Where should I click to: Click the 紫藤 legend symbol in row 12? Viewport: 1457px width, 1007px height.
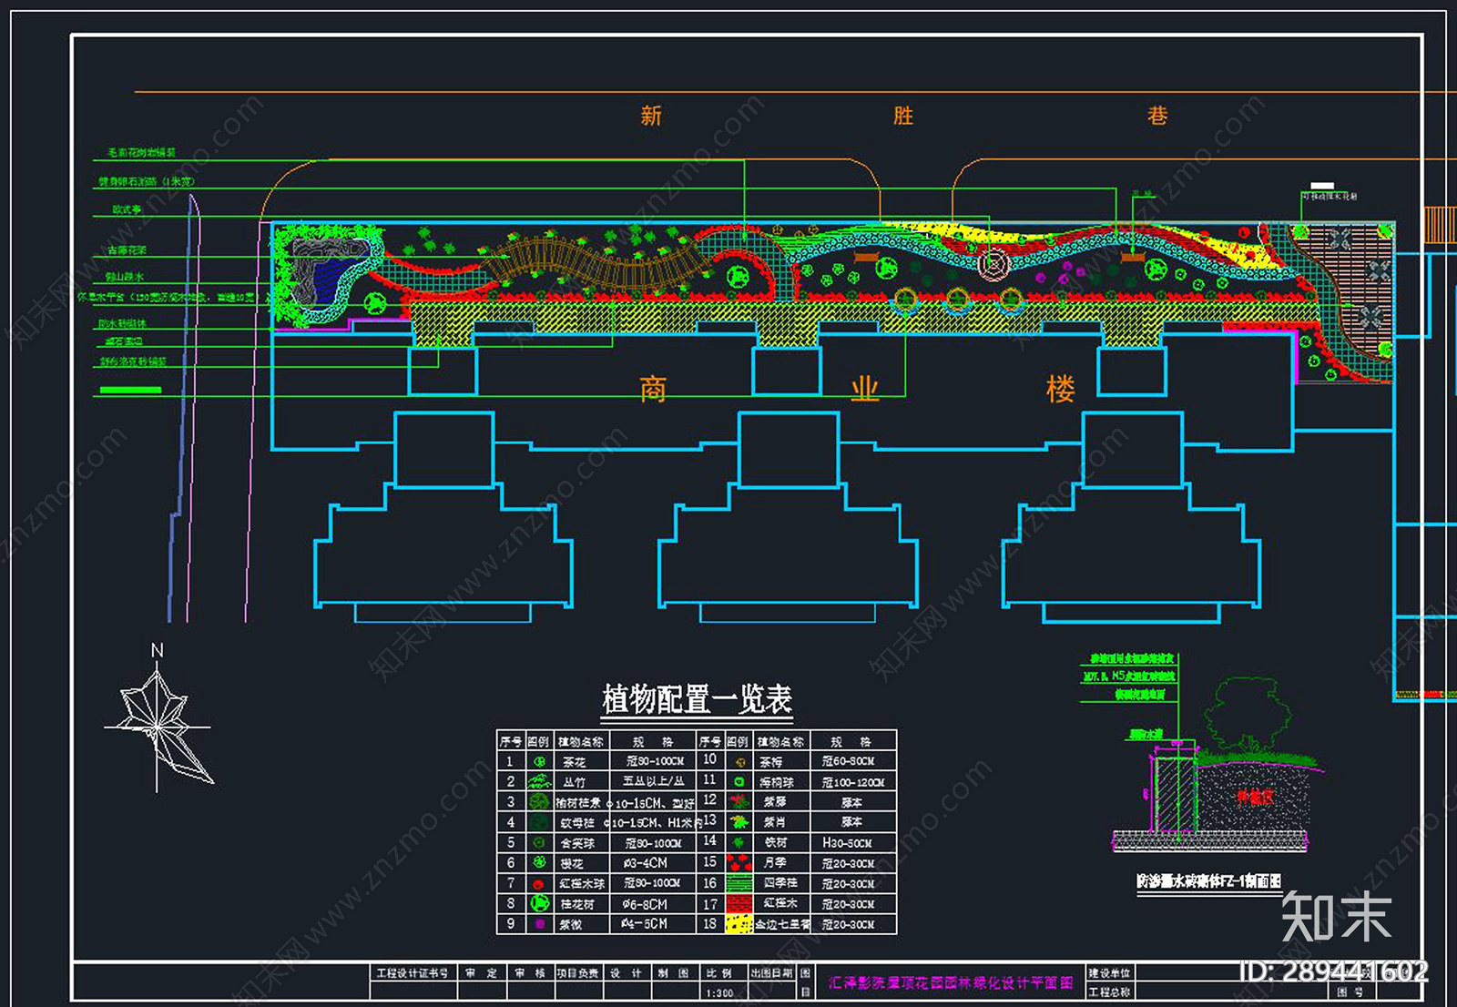click(x=739, y=802)
